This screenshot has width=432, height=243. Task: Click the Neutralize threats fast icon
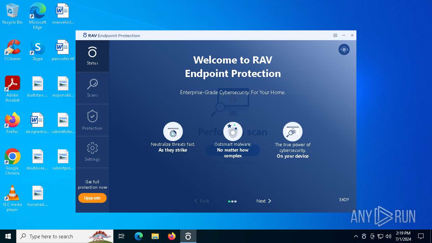click(x=173, y=132)
